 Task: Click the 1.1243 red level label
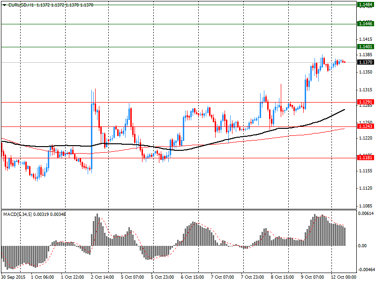click(x=366, y=126)
